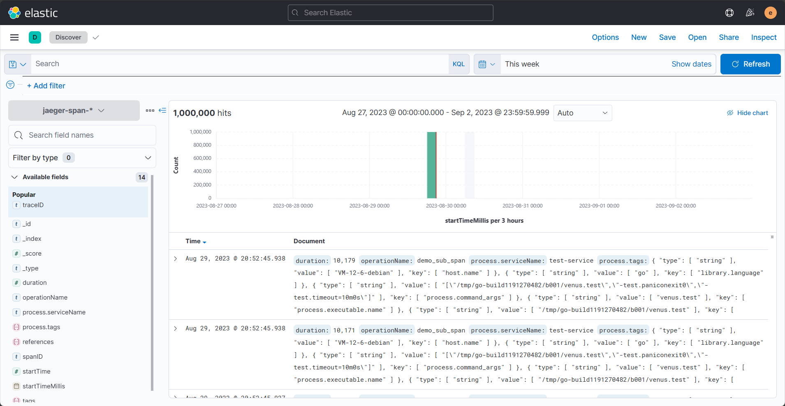Image resolution: width=785 pixels, height=406 pixels.
Task: Click green histogram bar on Aug 29
Action: pos(431,165)
